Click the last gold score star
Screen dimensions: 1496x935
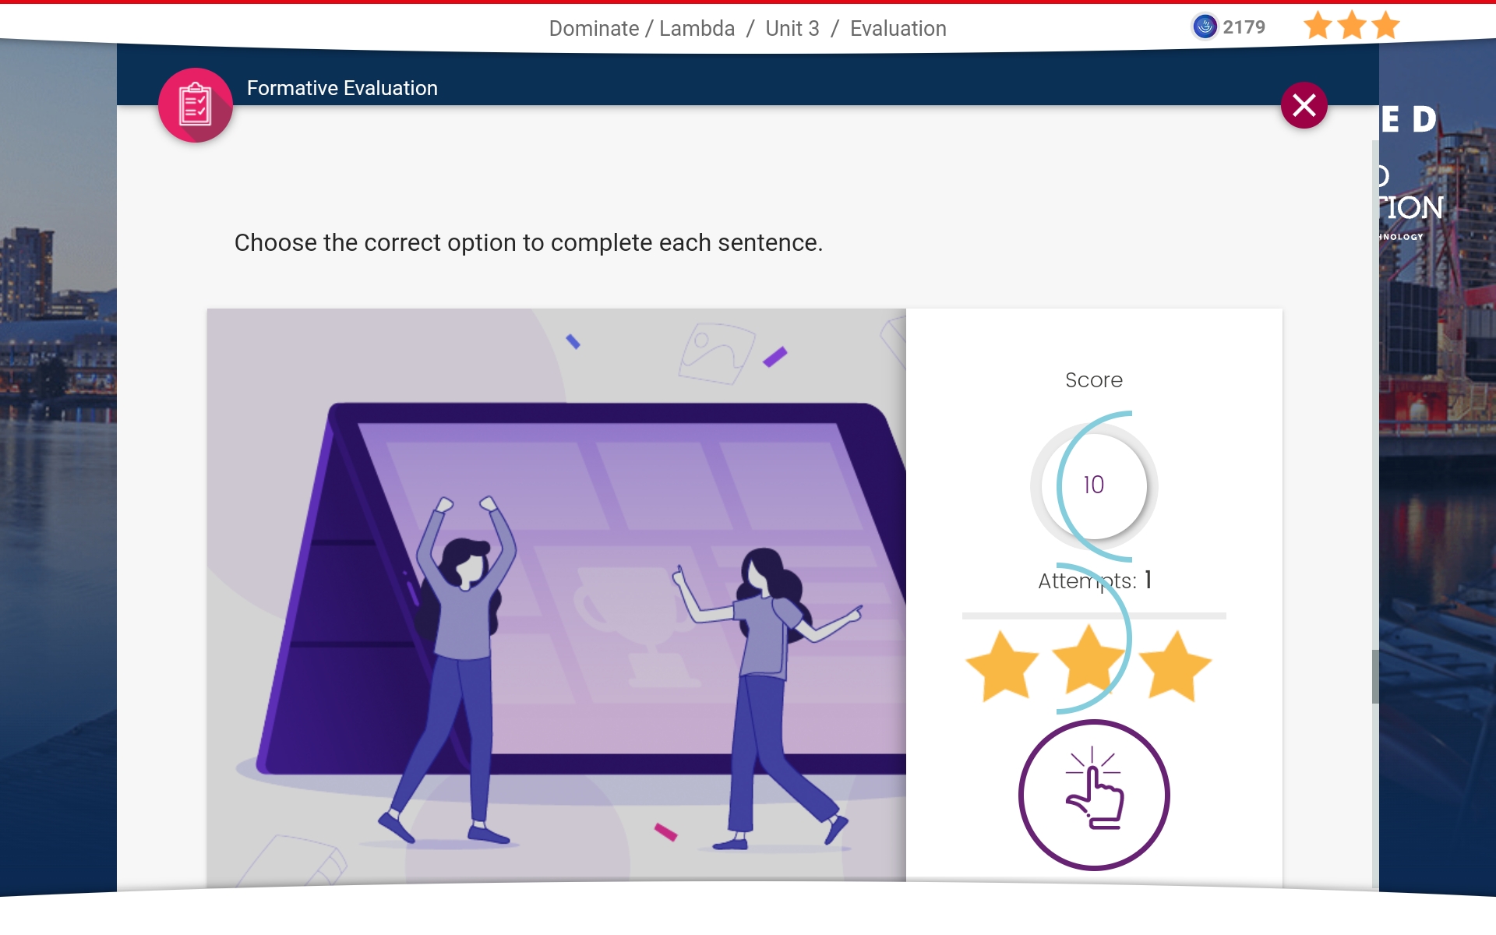pos(1174,667)
